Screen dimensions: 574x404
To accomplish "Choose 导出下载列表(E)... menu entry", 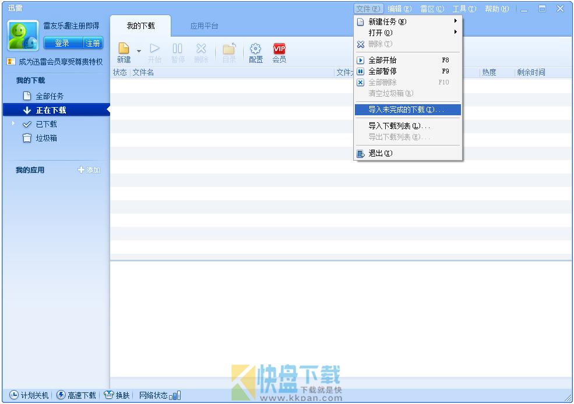I will click(408, 137).
